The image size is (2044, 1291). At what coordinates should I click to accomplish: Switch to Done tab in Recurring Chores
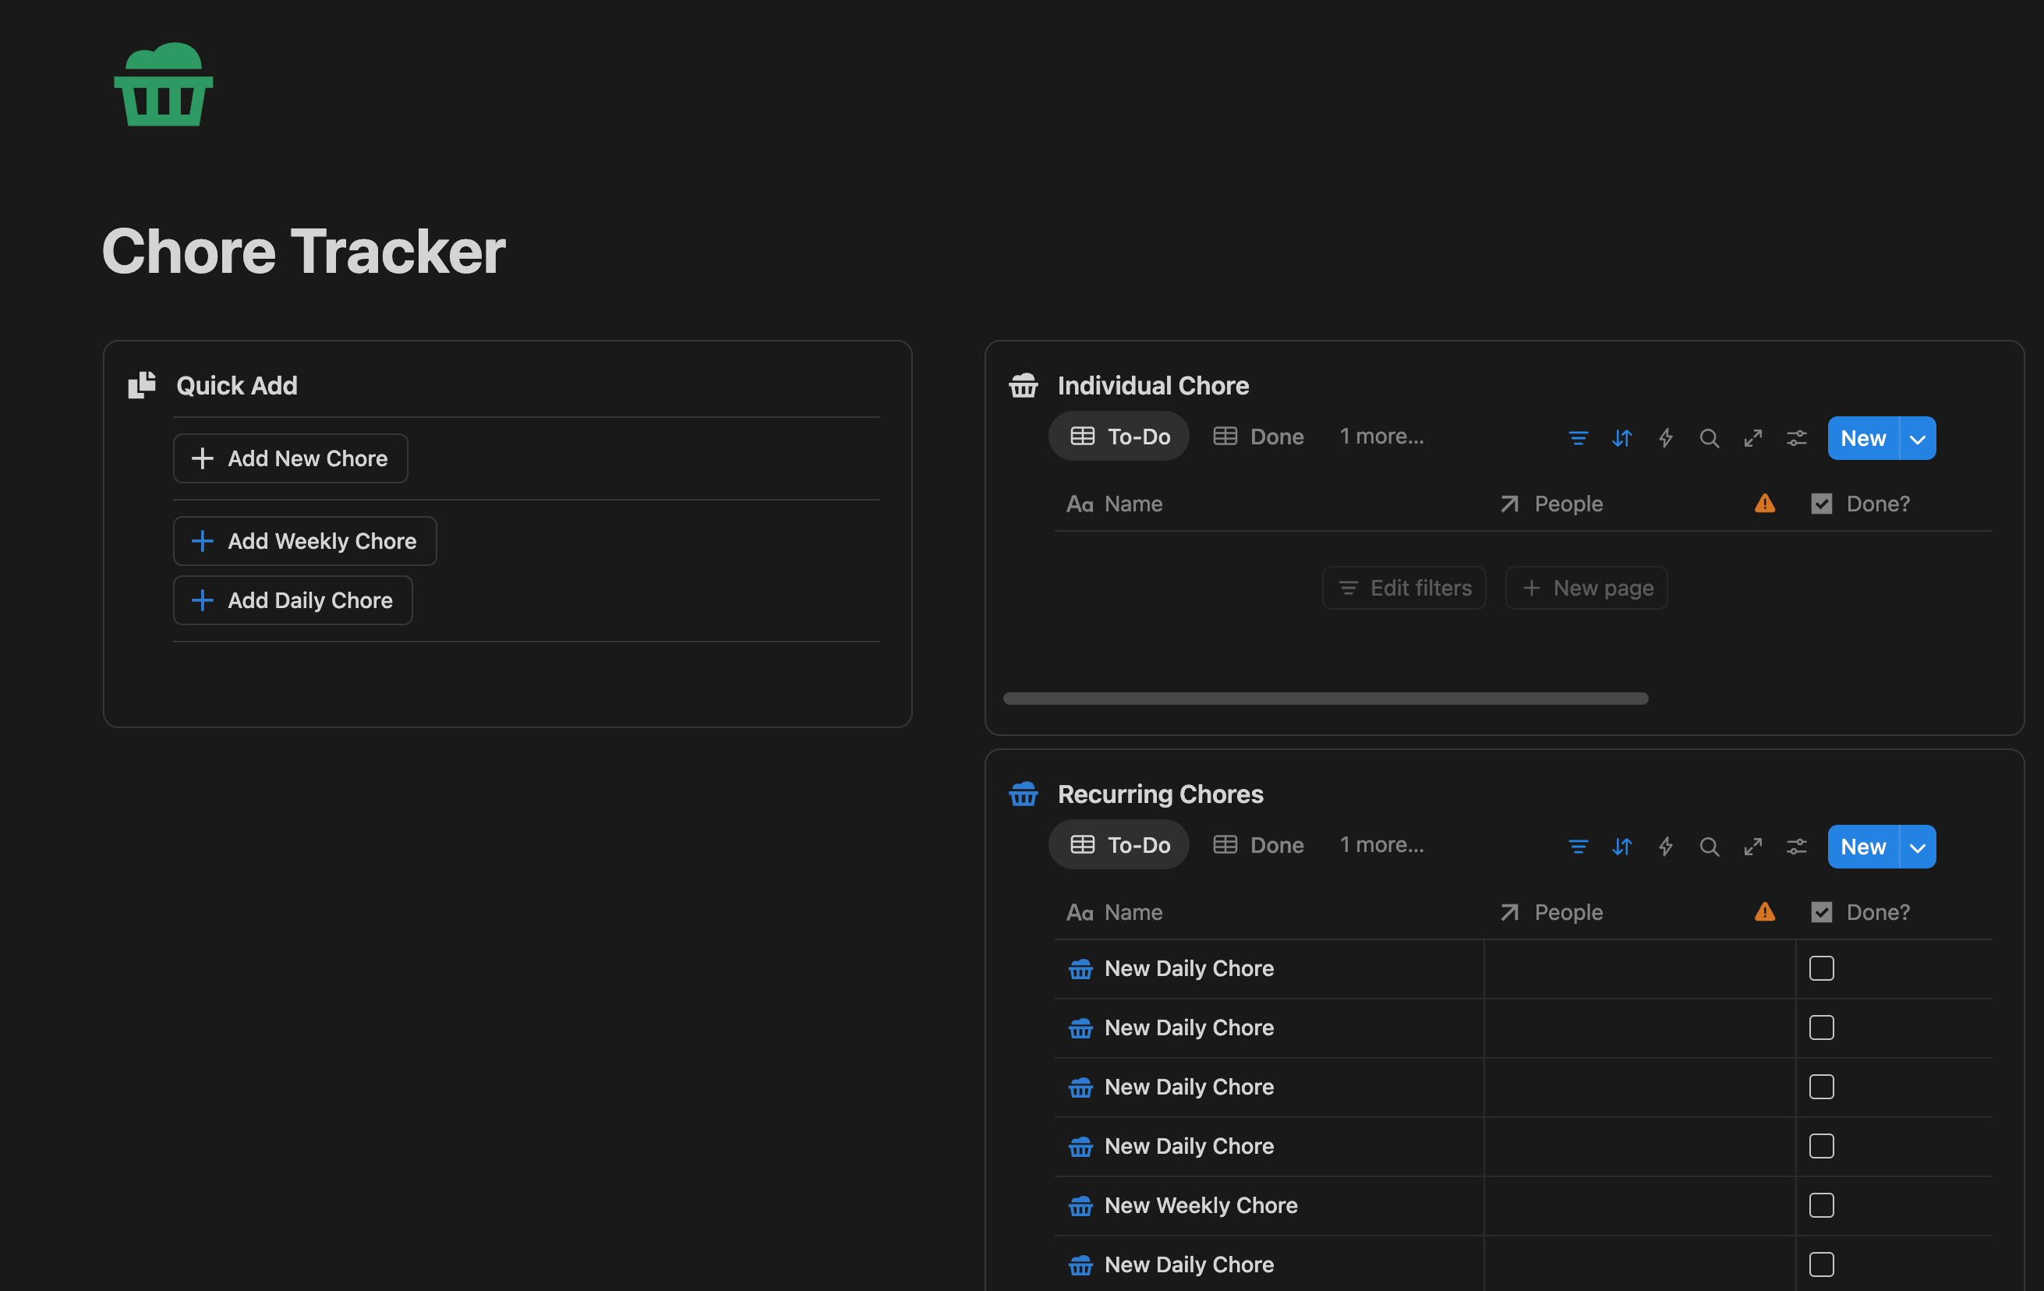click(1258, 844)
